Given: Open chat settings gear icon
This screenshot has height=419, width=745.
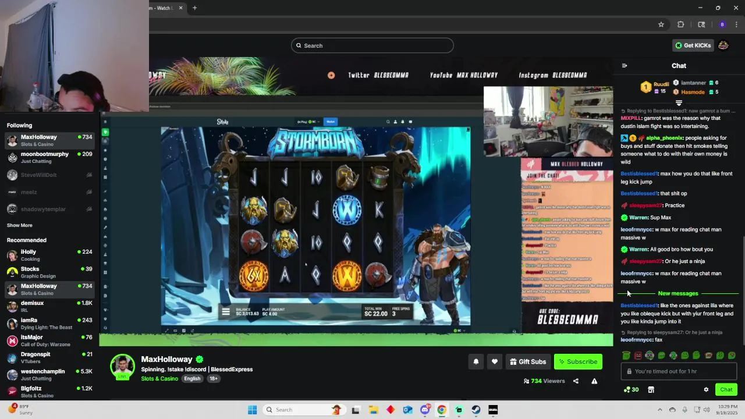Looking at the screenshot, I should [x=706, y=390].
